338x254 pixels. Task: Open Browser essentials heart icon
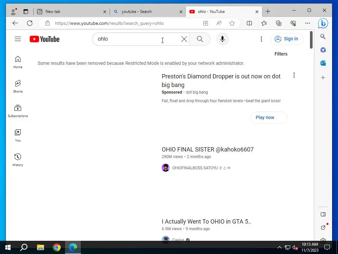[293, 23]
